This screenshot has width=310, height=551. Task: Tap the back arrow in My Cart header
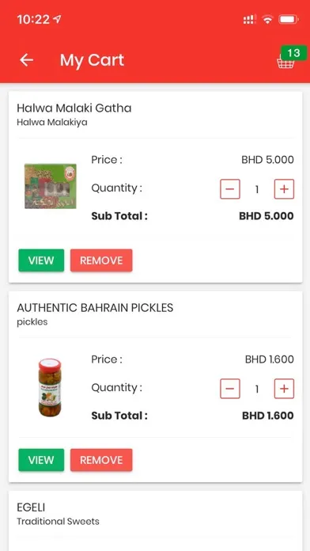point(26,60)
